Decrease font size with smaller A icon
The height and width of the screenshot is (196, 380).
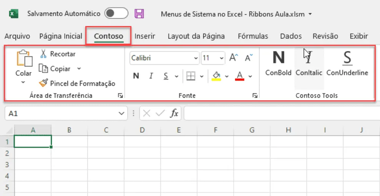(249, 58)
